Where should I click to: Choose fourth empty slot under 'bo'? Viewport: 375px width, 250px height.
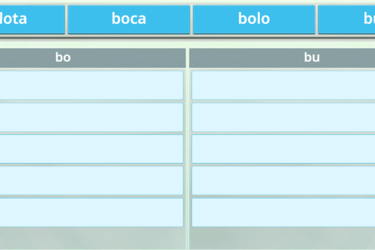(92, 181)
